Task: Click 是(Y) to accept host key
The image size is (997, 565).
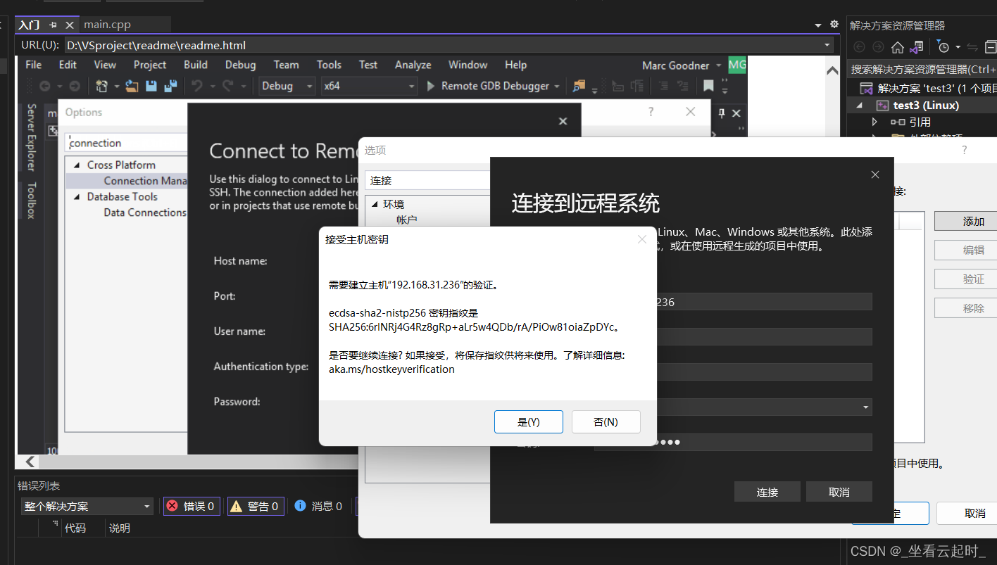Action: [x=528, y=421]
